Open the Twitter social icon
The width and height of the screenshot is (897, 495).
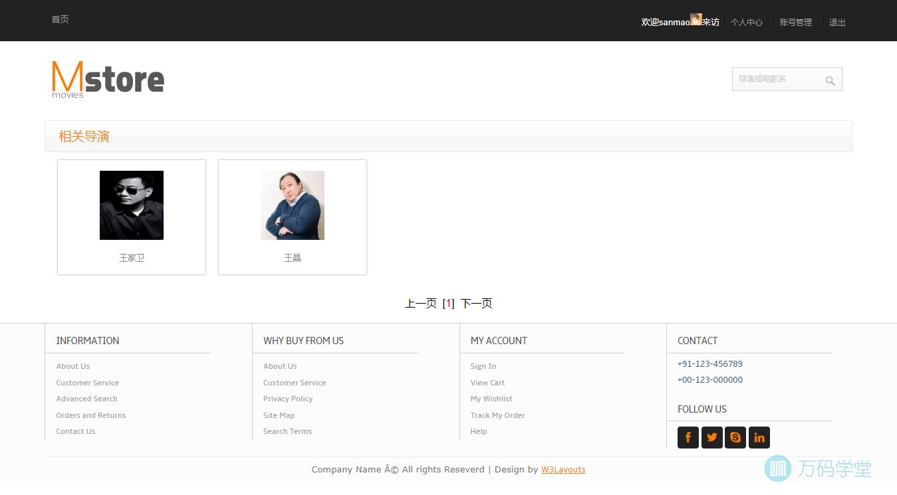coord(712,437)
